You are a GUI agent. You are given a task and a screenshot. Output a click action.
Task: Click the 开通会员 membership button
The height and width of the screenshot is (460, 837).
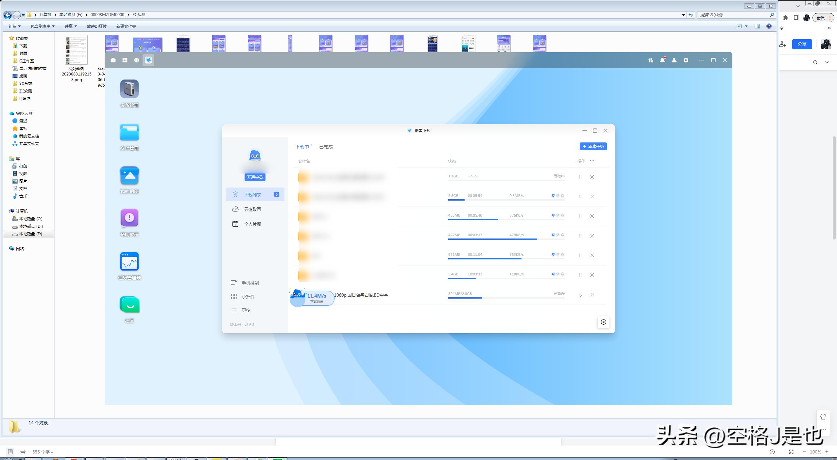[255, 177]
